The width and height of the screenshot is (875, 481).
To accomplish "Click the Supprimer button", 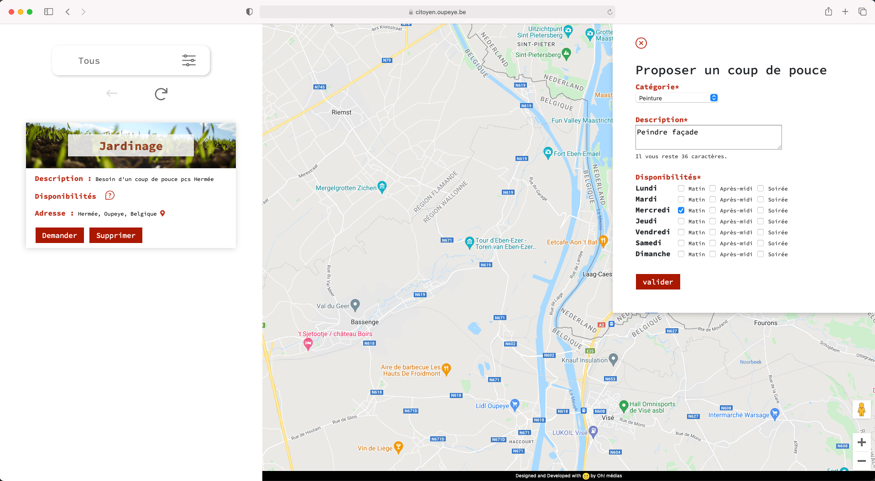I will [x=116, y=235].
